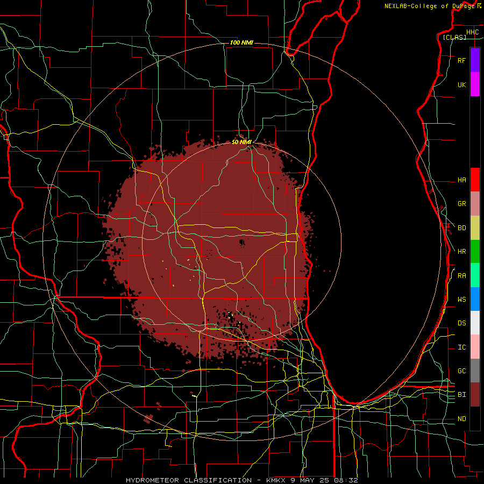Click the GR pink legend swatch
This screenshot has width=484, height=484.
pyautogui.click(x=475, y=204)
